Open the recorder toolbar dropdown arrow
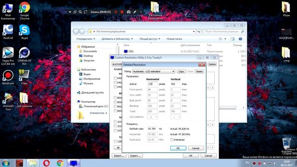 [x=70, y=12]
